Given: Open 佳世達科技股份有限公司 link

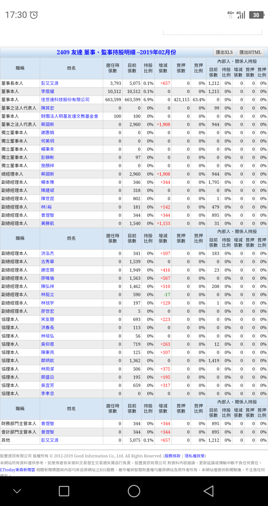Looking at the screenshot, I should click(65, 100).
